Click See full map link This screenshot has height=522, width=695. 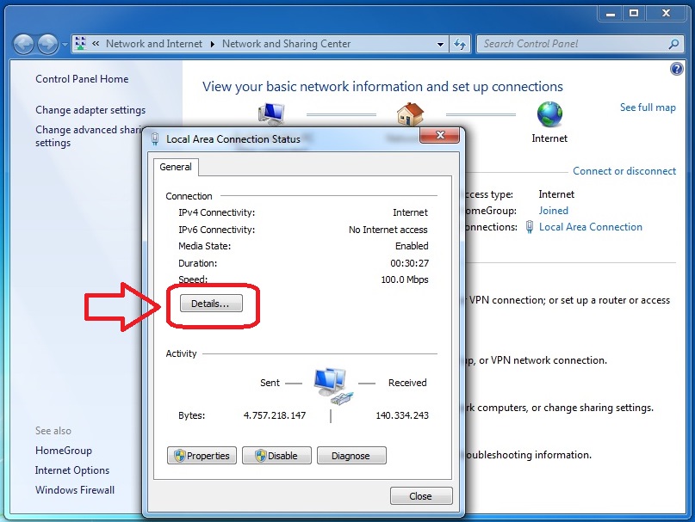648,107
